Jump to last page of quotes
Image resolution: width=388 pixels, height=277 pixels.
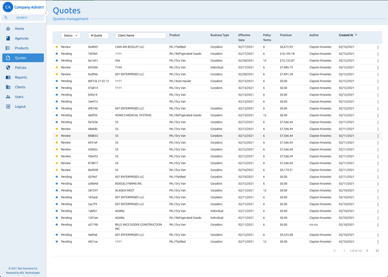click(377, 251)
